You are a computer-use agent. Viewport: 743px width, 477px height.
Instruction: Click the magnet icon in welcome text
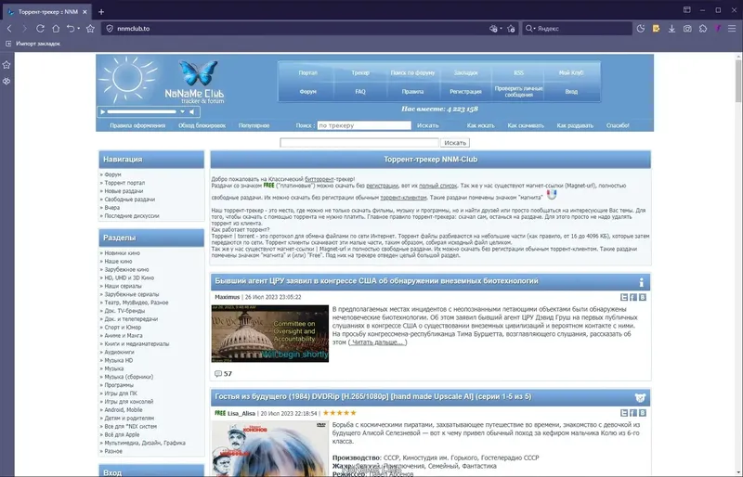[552, 195]
